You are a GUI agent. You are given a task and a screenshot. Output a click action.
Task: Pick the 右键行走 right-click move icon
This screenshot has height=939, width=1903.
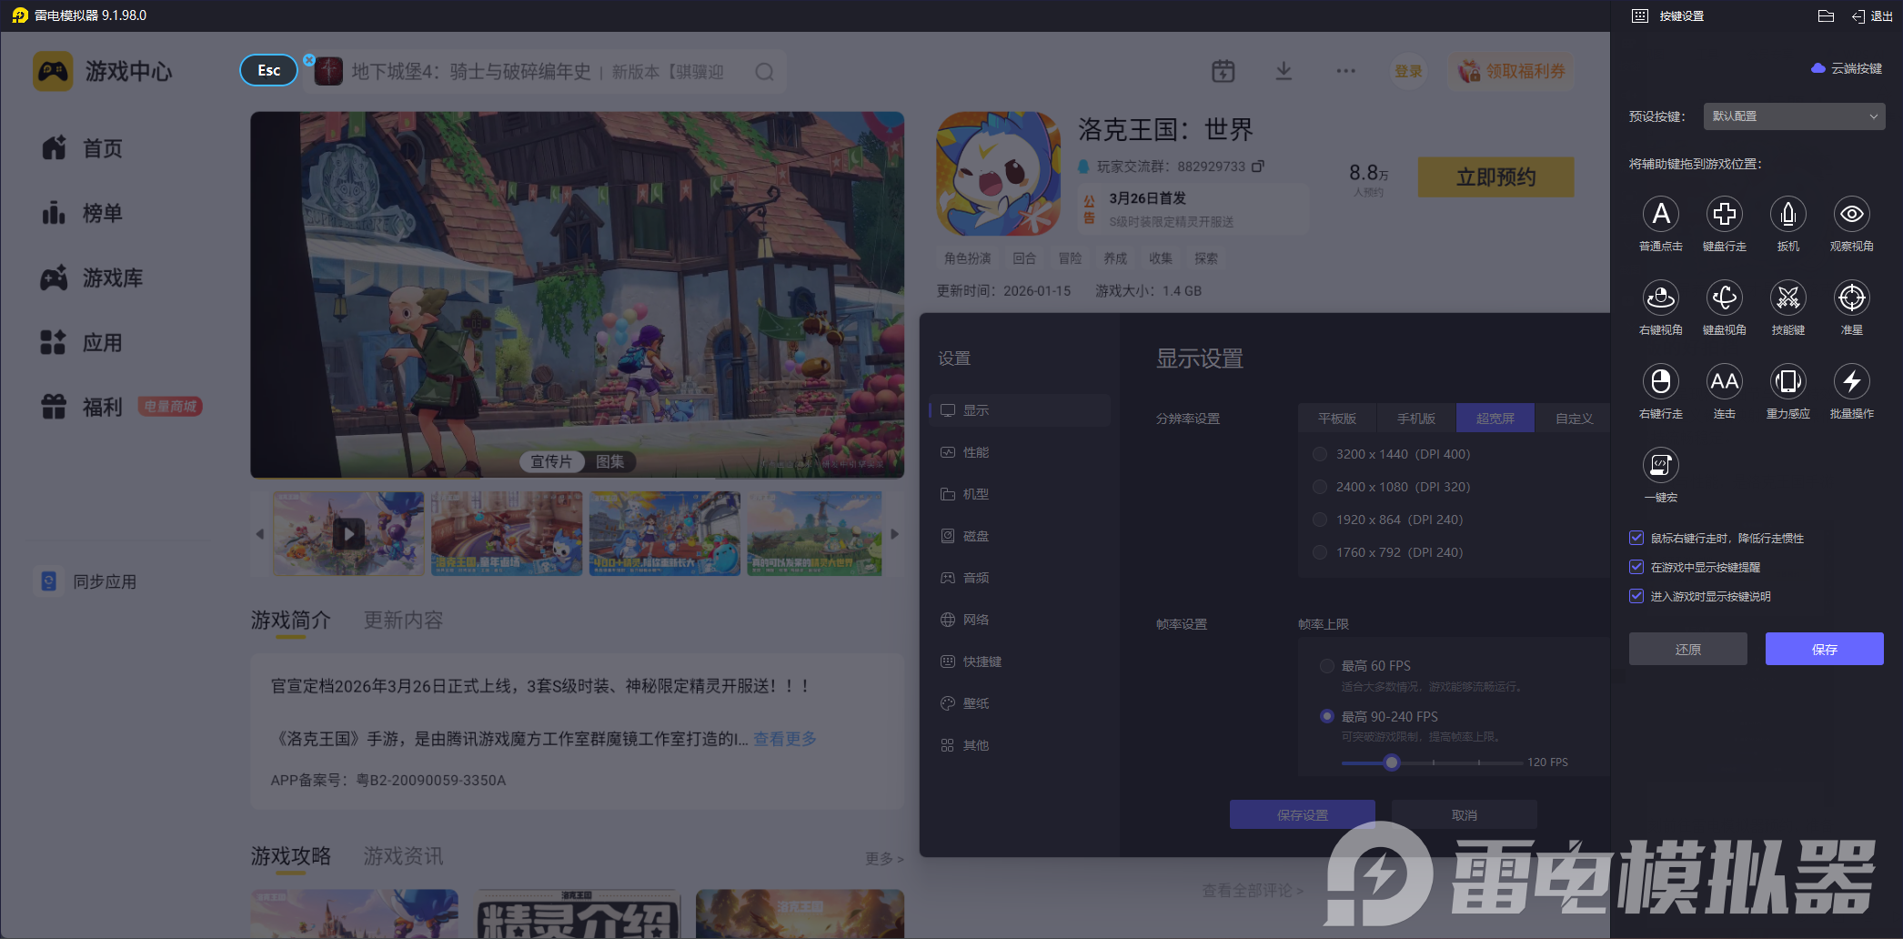point(1660,382)
